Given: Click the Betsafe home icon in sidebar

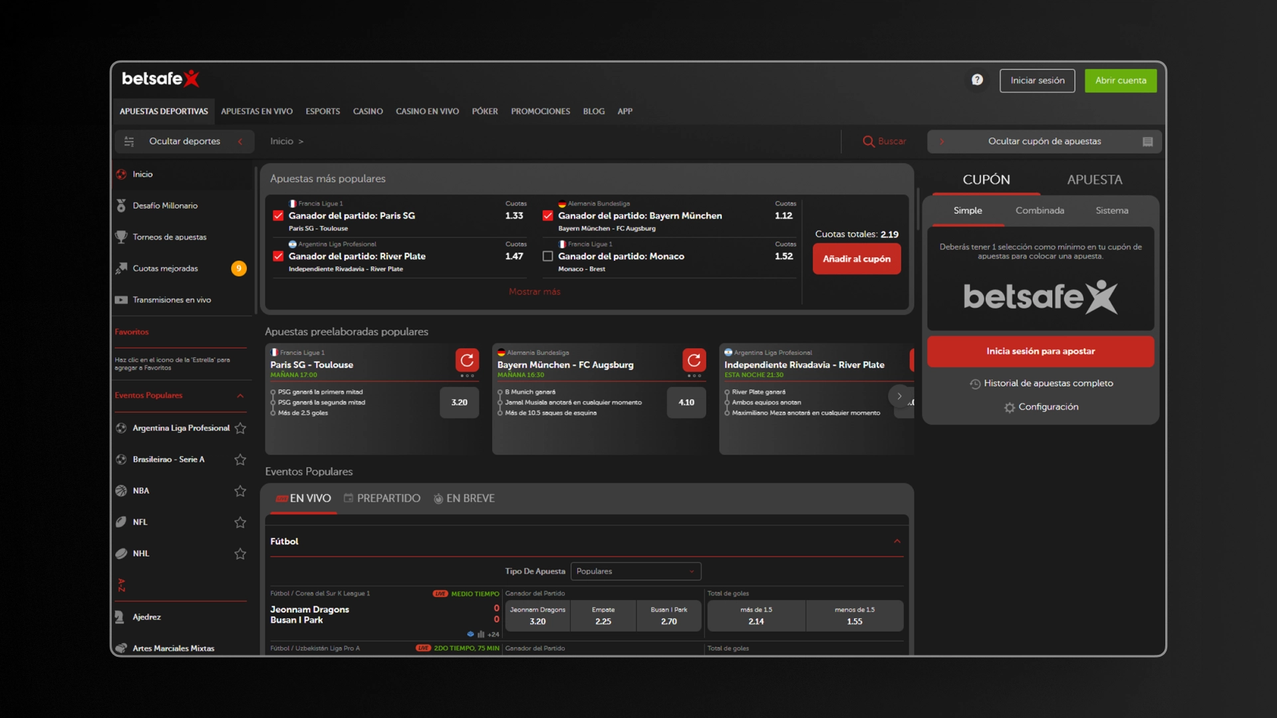Looking at the screenshot, I should [122, 174].
